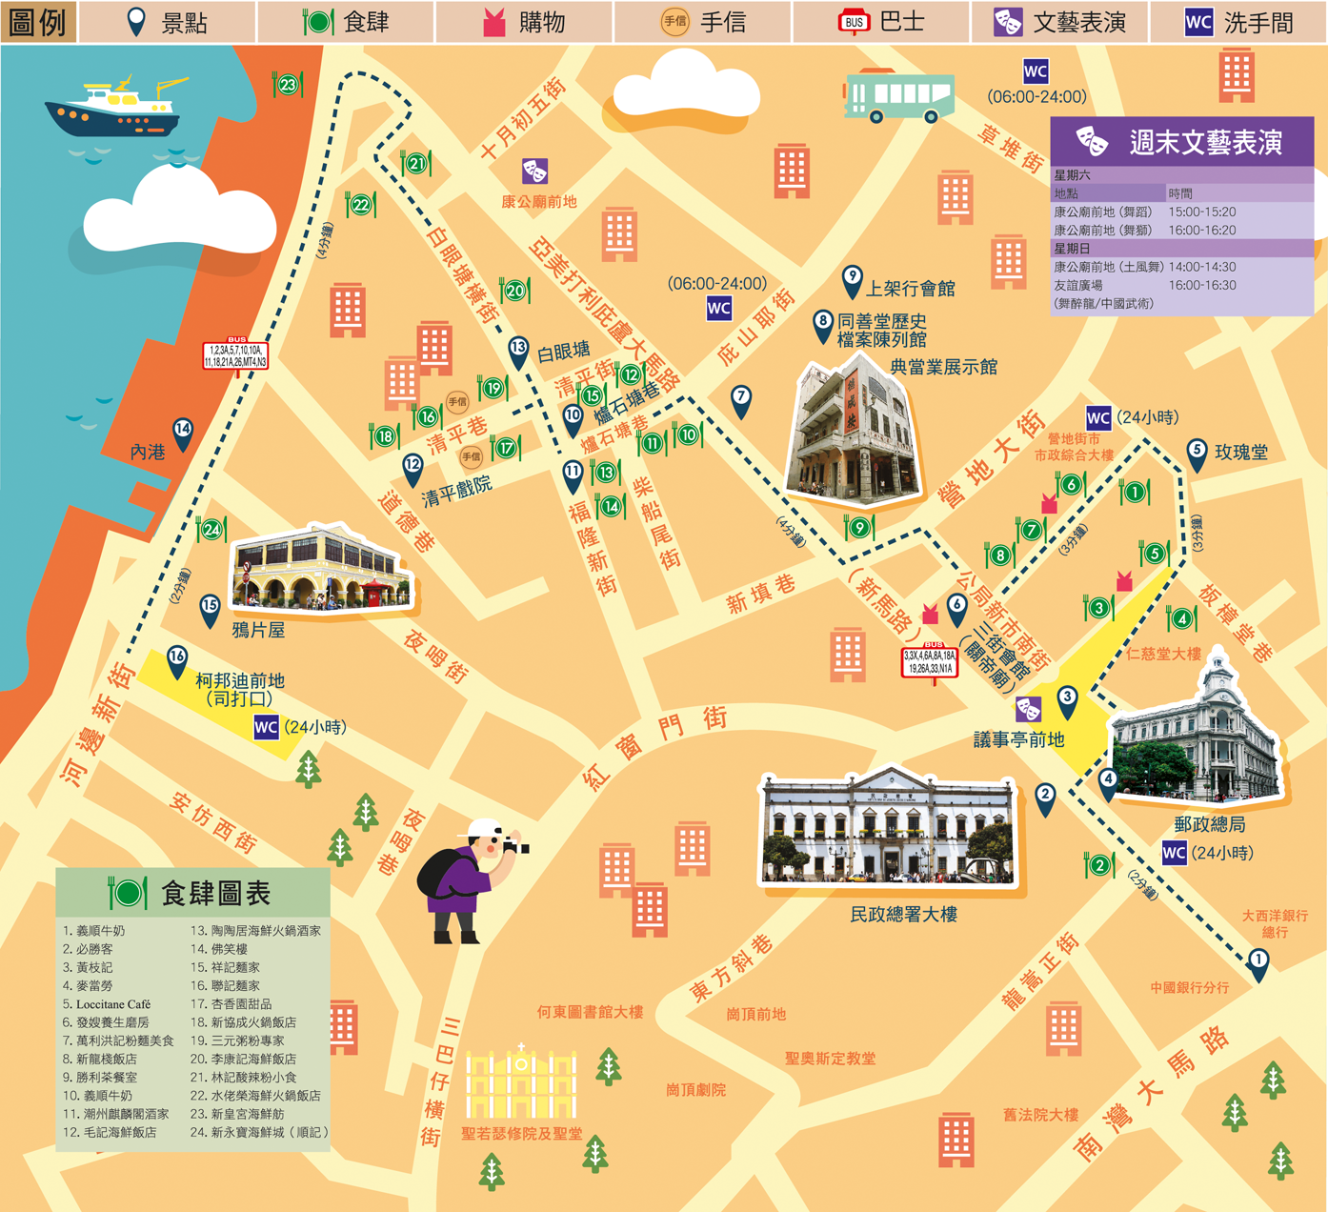The height and width of the screenshot is (1212, 1328).
Task: Select the green bus illustration
Action: point(900,94)
